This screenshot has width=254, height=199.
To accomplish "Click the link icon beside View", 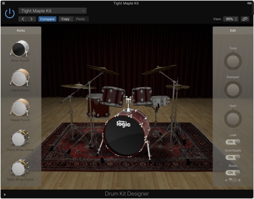I will tap(245, 19).
